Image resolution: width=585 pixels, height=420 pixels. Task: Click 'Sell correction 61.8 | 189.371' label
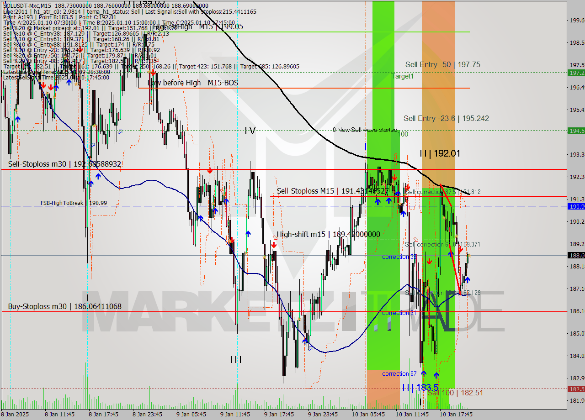(x=442, y=245)
